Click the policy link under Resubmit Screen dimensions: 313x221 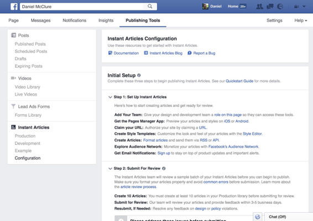[216, 208]
